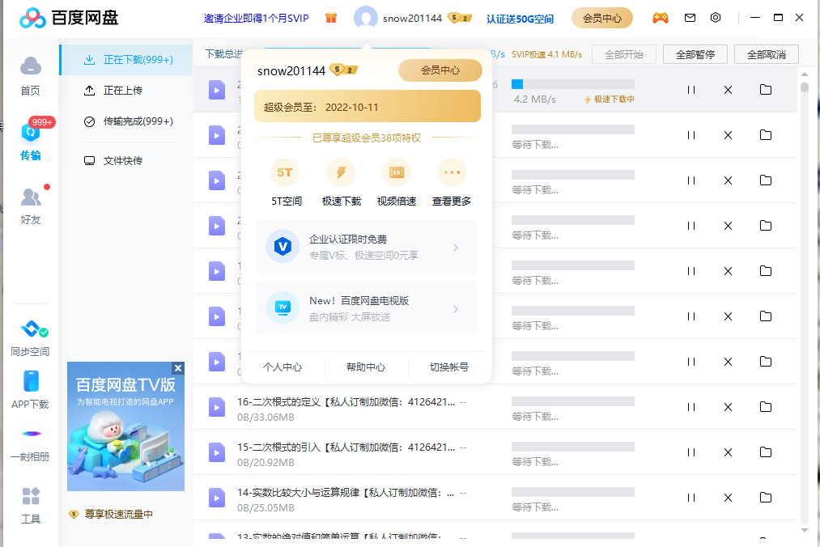Open the mail messages icon
The width and height of the screenshot is (820, 547).
tap(690, 18)
